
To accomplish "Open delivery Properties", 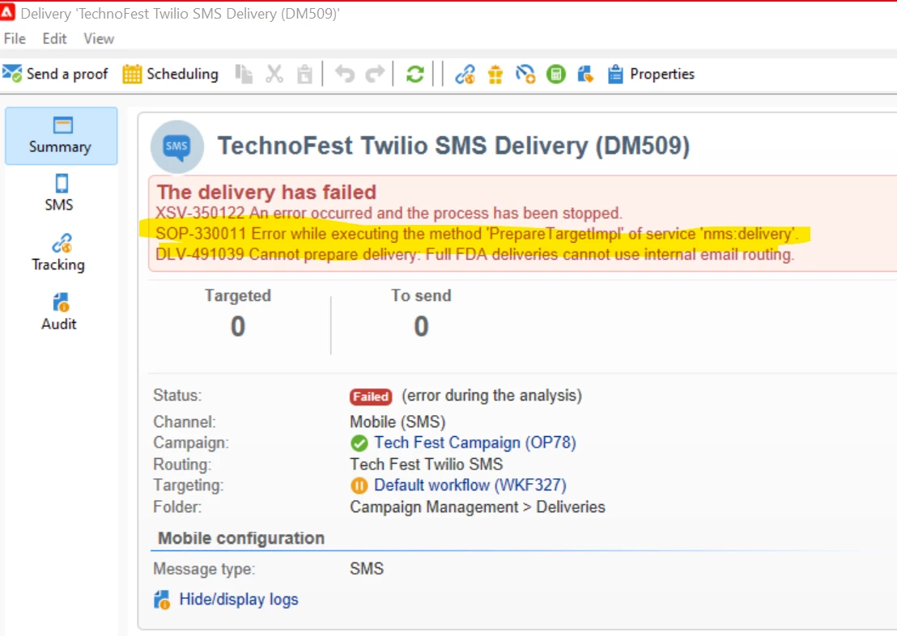I will [x=650, y=74].
